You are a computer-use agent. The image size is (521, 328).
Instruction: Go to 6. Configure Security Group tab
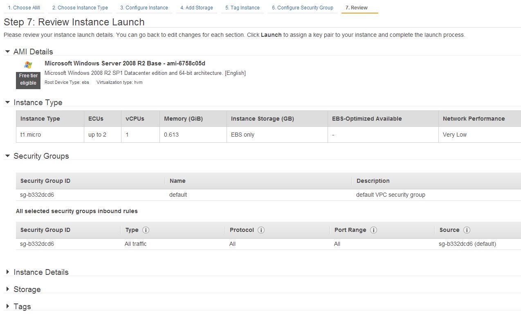pos(303,8)
